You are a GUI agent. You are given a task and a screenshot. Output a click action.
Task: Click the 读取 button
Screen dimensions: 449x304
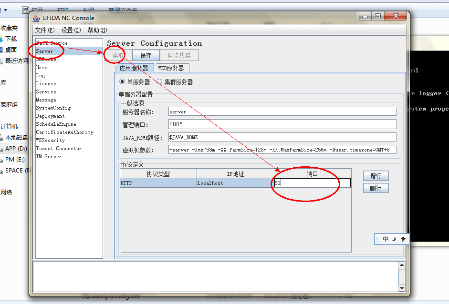(x=118, y=55)
